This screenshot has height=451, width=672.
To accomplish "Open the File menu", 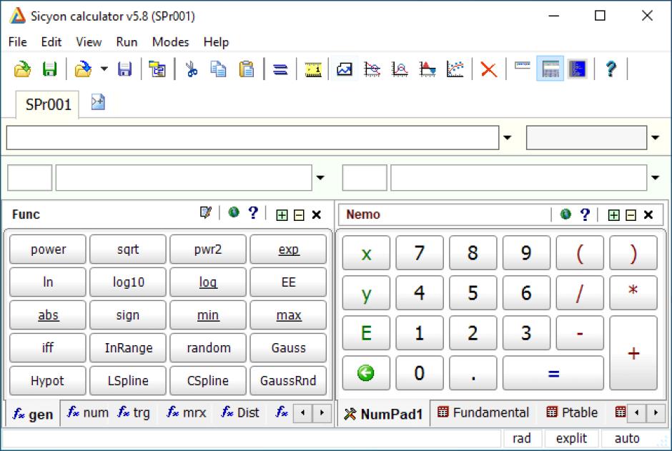I will 18,42.
